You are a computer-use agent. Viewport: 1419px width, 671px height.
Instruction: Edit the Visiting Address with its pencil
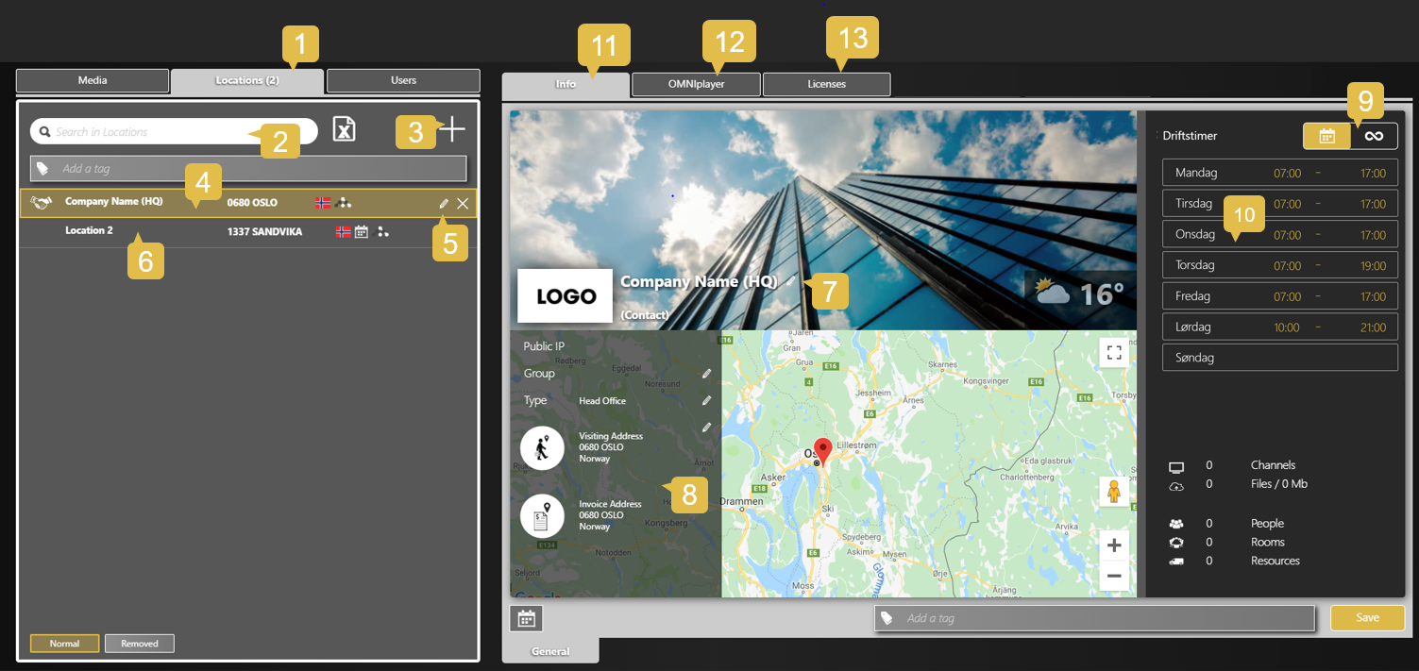[x=706, y=428]
